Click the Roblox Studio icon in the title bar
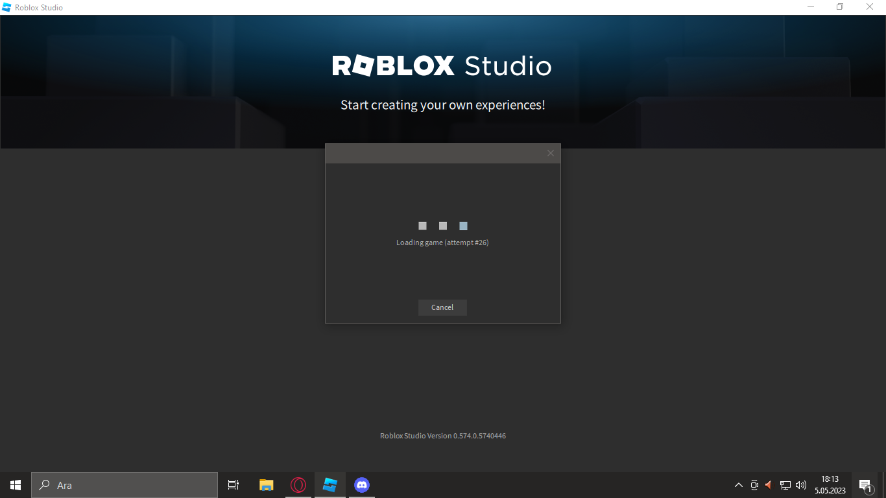The width and height of the screenshot is (886, 498). (x=7, y=7)
